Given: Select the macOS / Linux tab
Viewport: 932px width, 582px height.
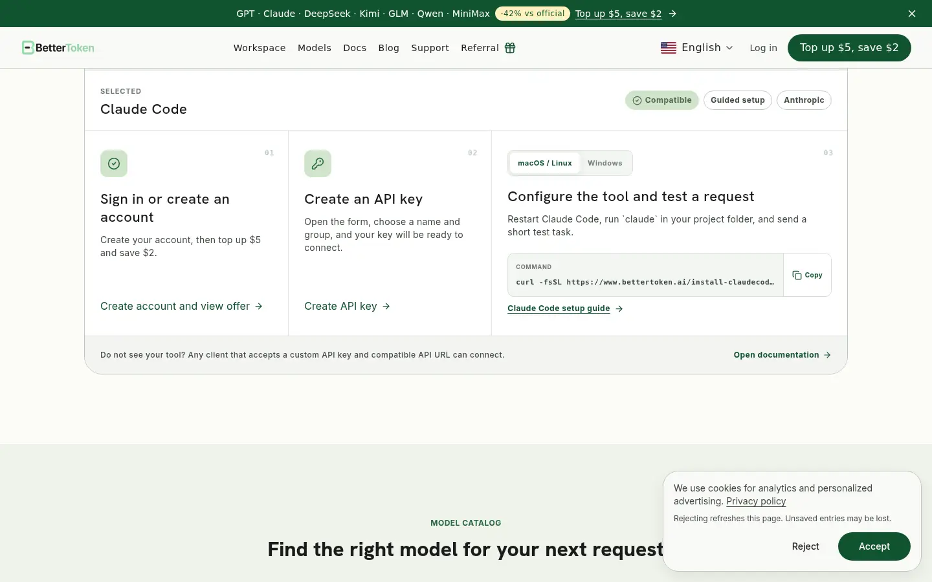Looking at the screenshot, I should 545,163.
